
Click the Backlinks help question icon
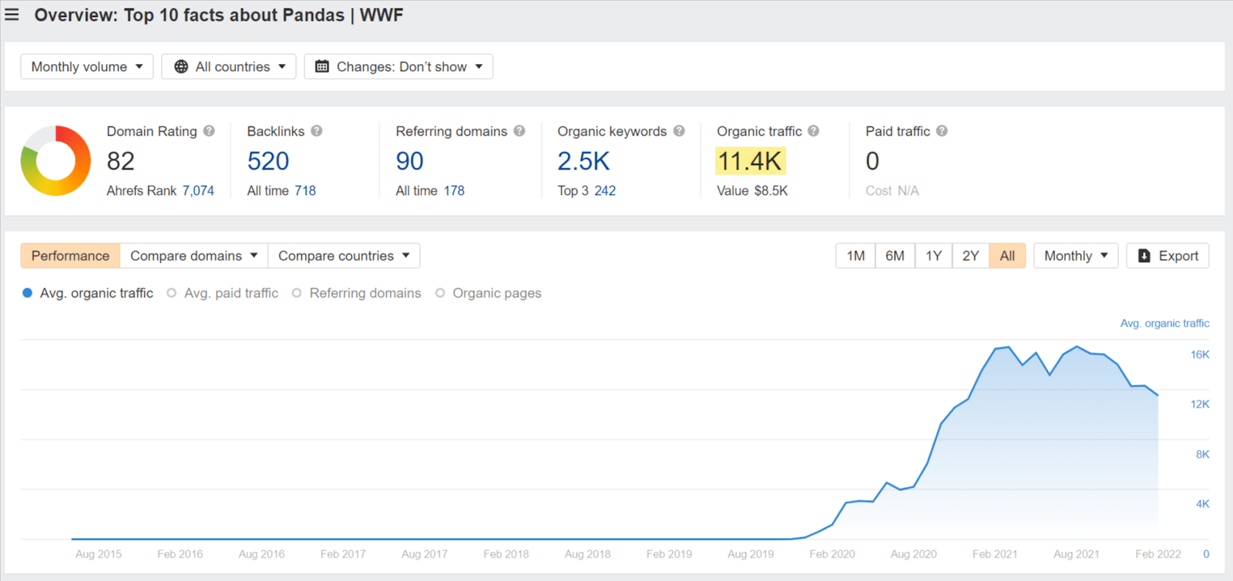[x=317, y=131]
